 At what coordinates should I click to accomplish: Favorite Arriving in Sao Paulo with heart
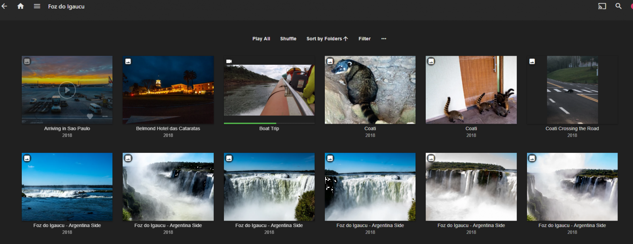click(90, 116)
